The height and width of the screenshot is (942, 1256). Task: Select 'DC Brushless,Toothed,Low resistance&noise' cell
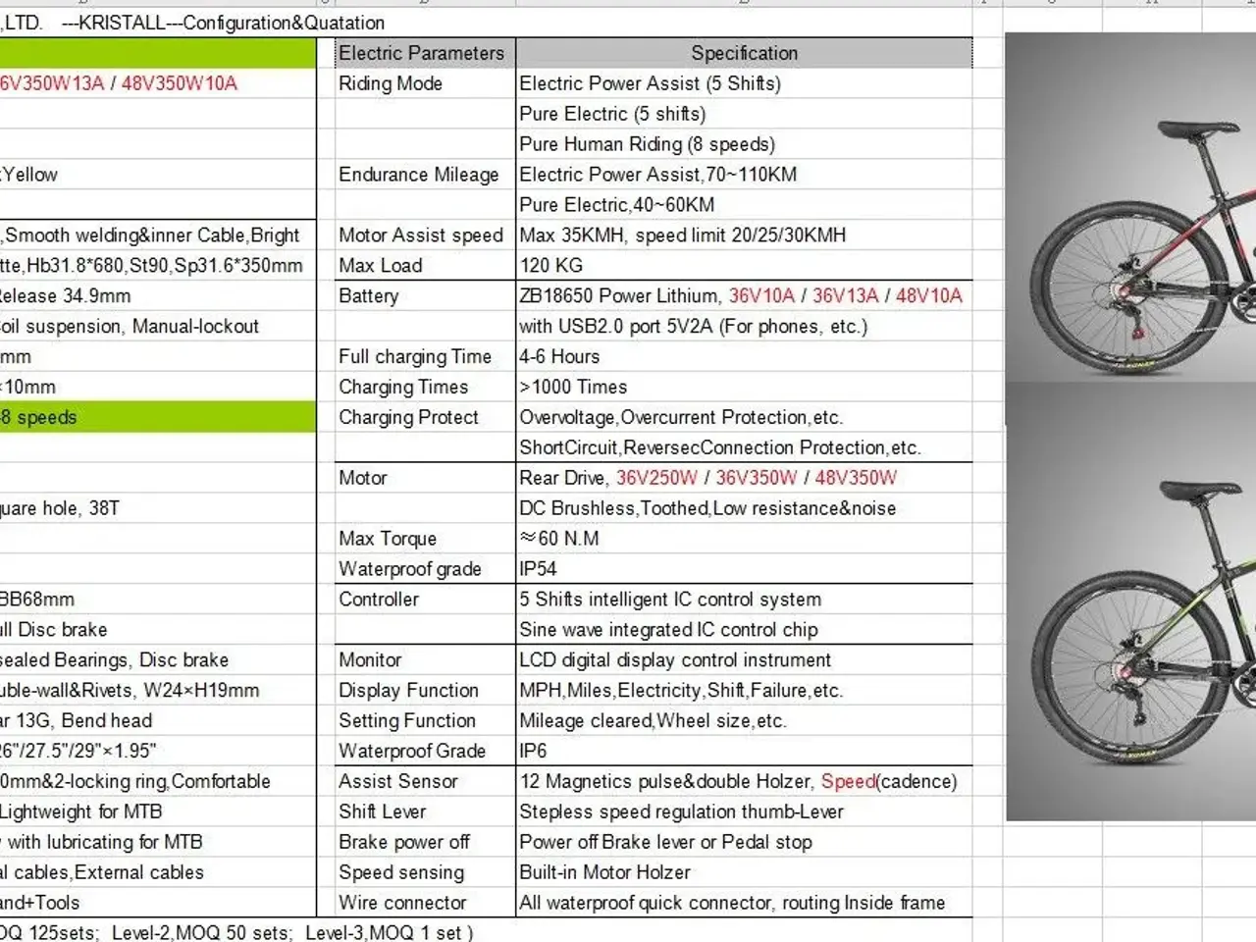click(744, 509)
